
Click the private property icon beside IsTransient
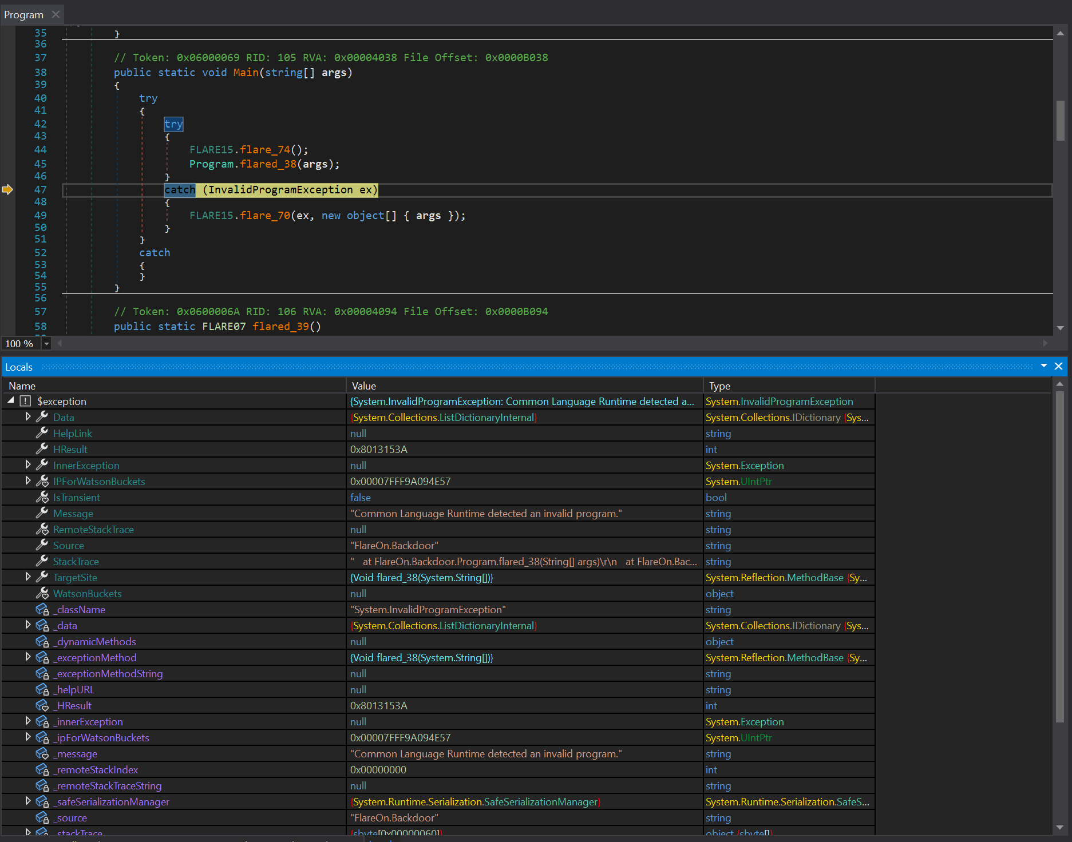tap(42, 497)
